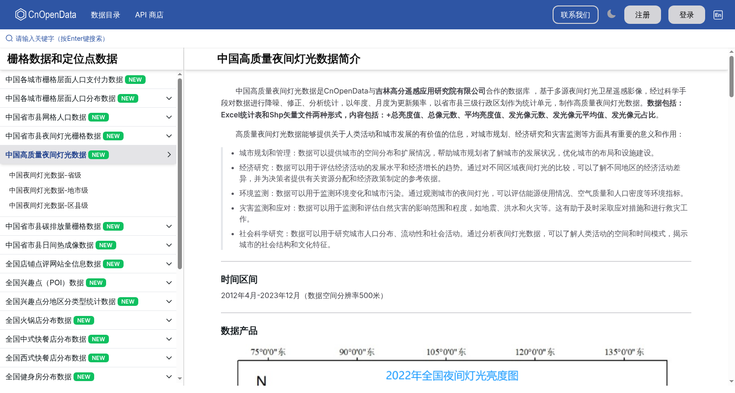Screen dimensions: 735x393
Task: Expand chevron for 全国西式快餐店分布数据
Action: pos(169,358)
